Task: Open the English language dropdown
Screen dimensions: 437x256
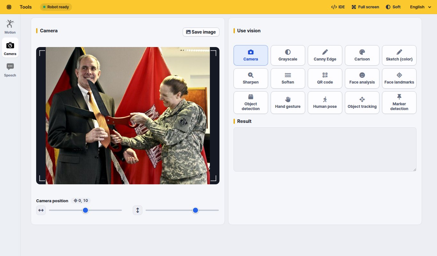Action: pyautogui.click(x=421, y=7)
